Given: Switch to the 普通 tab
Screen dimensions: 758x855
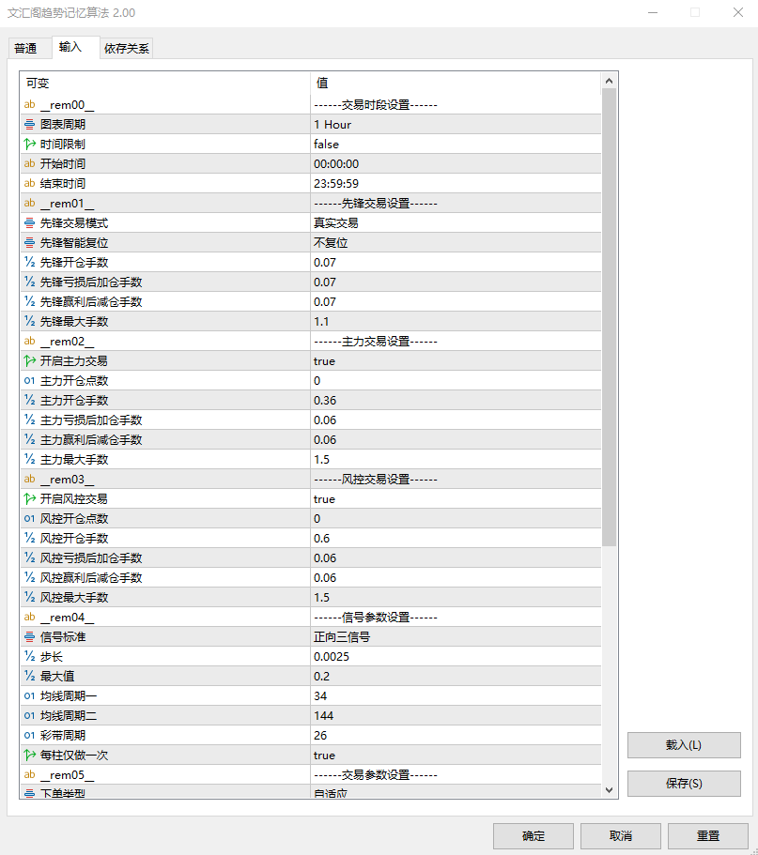Looking at the screenshot, I should tap(28, 48).
